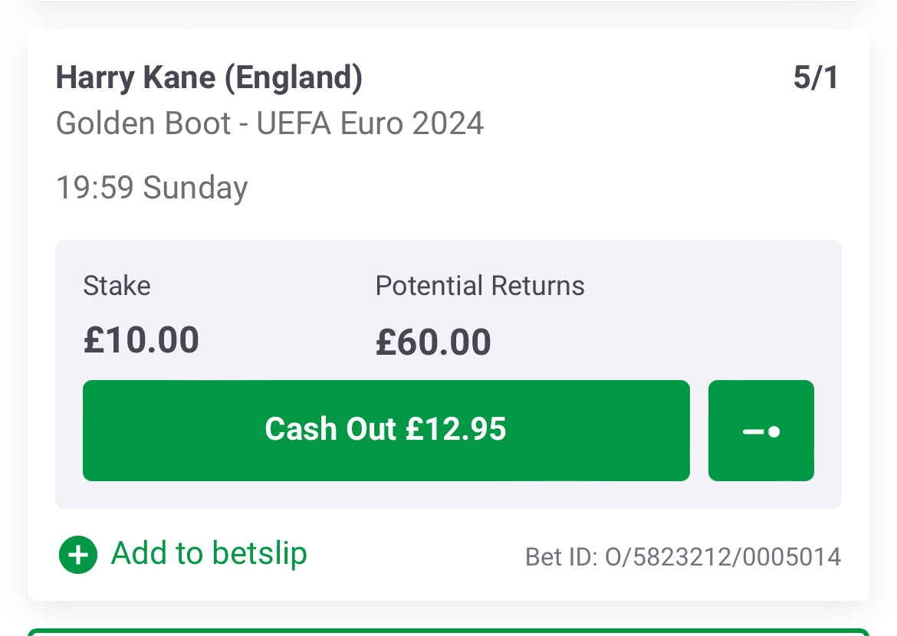Tap the slider line in the partial cash out icon
Viewport: 897px width, 636px height.
pos(753,432)
